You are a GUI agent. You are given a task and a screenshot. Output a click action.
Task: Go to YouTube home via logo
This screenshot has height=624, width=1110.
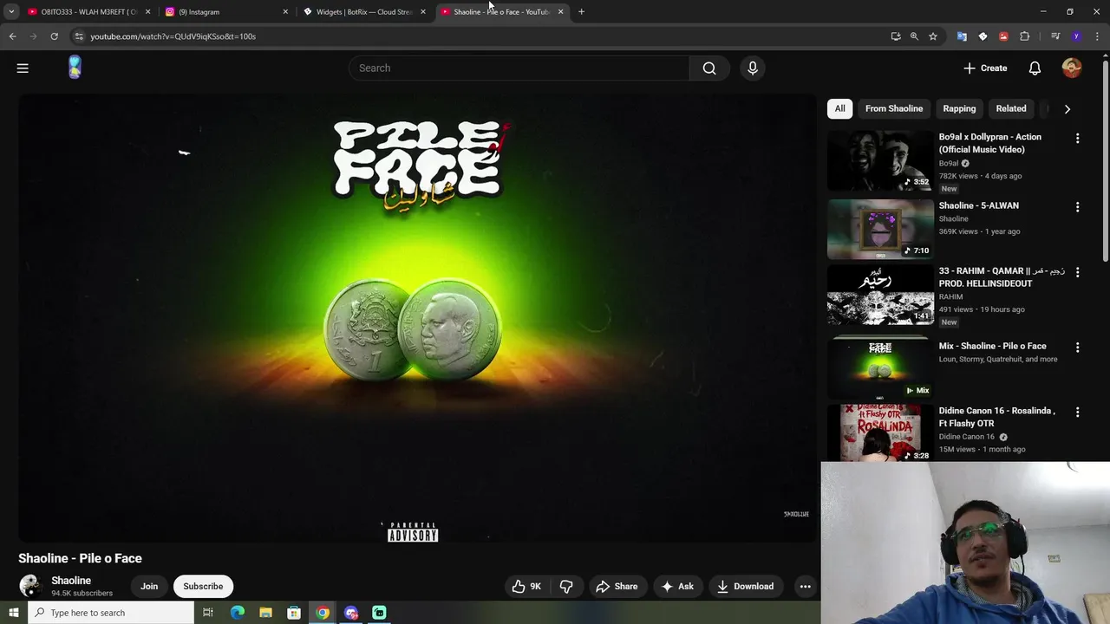75,68
